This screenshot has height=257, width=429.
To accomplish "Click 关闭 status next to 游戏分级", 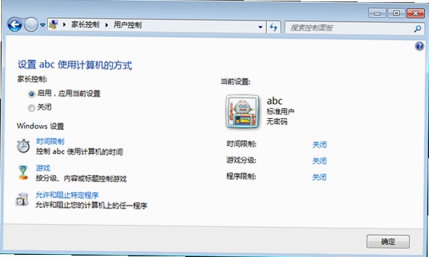I will click(319, 161).
